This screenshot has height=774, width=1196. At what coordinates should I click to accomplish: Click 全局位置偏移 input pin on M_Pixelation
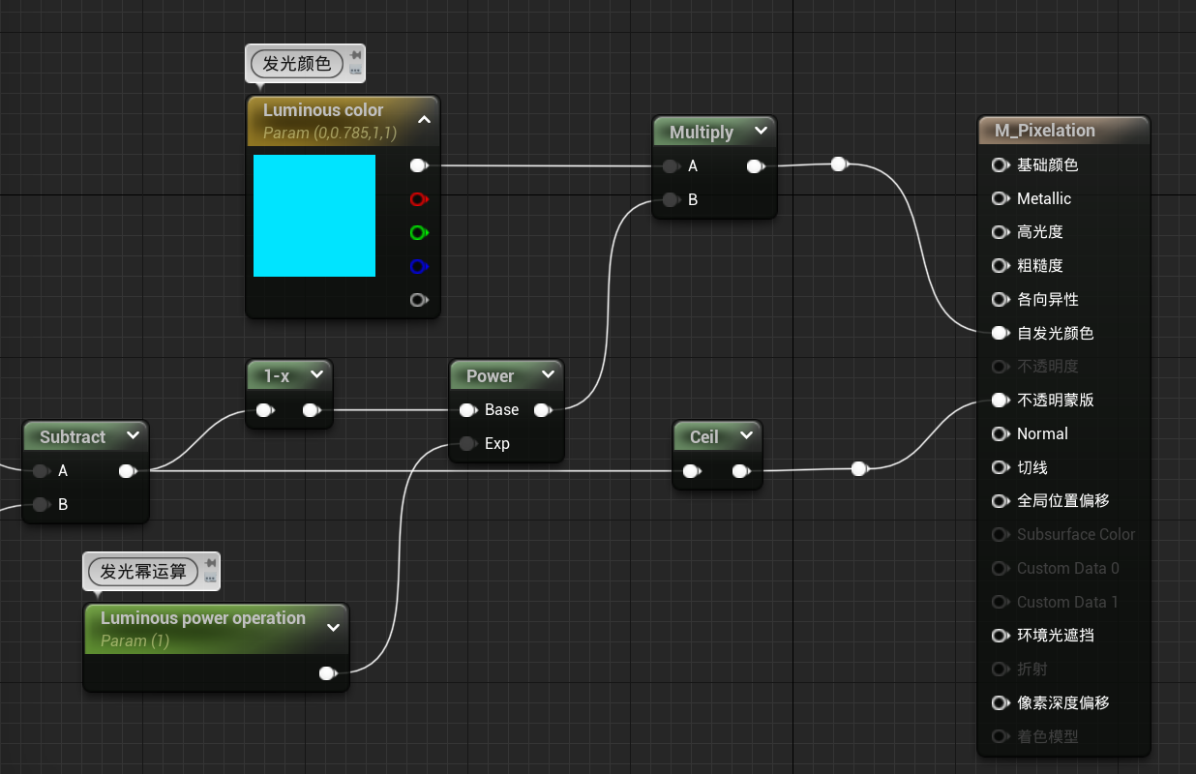coord(1001,501)
